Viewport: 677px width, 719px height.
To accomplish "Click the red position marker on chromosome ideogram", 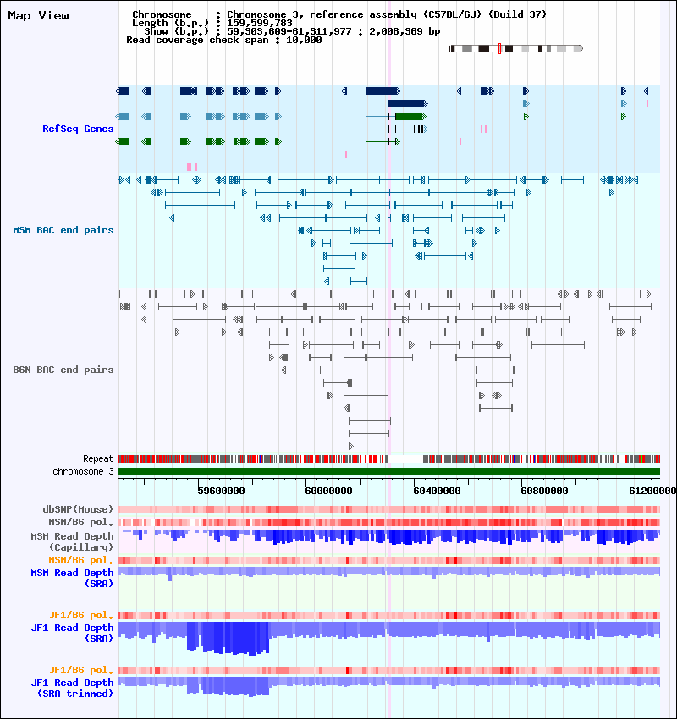I will 499,48.
